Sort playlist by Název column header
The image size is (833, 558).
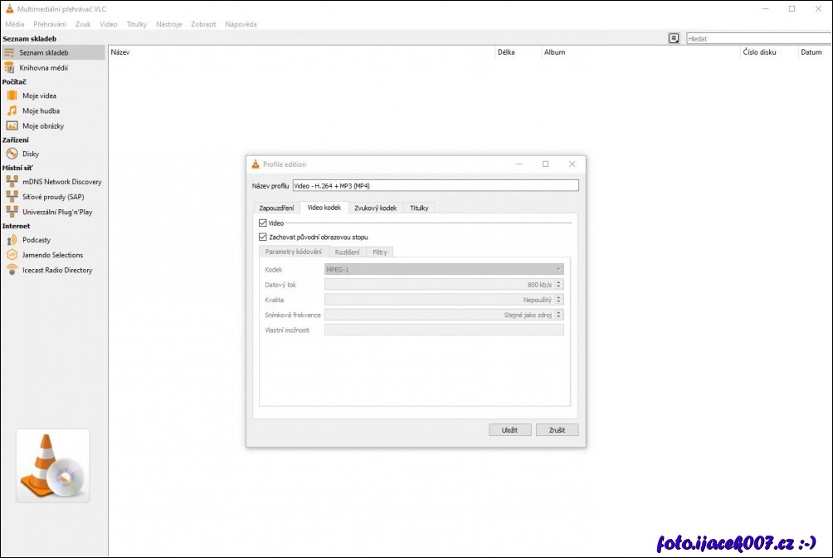(x=120, y=52)
